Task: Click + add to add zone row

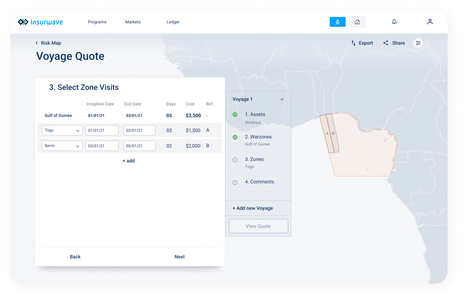Action: [x=129, y=161]
